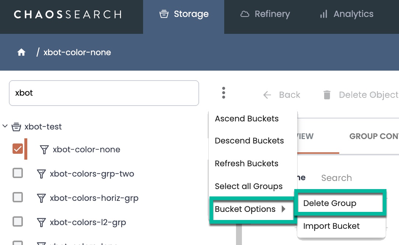Check the xbot-colors-horiz-grp checkbox

(x=18, y=198)
